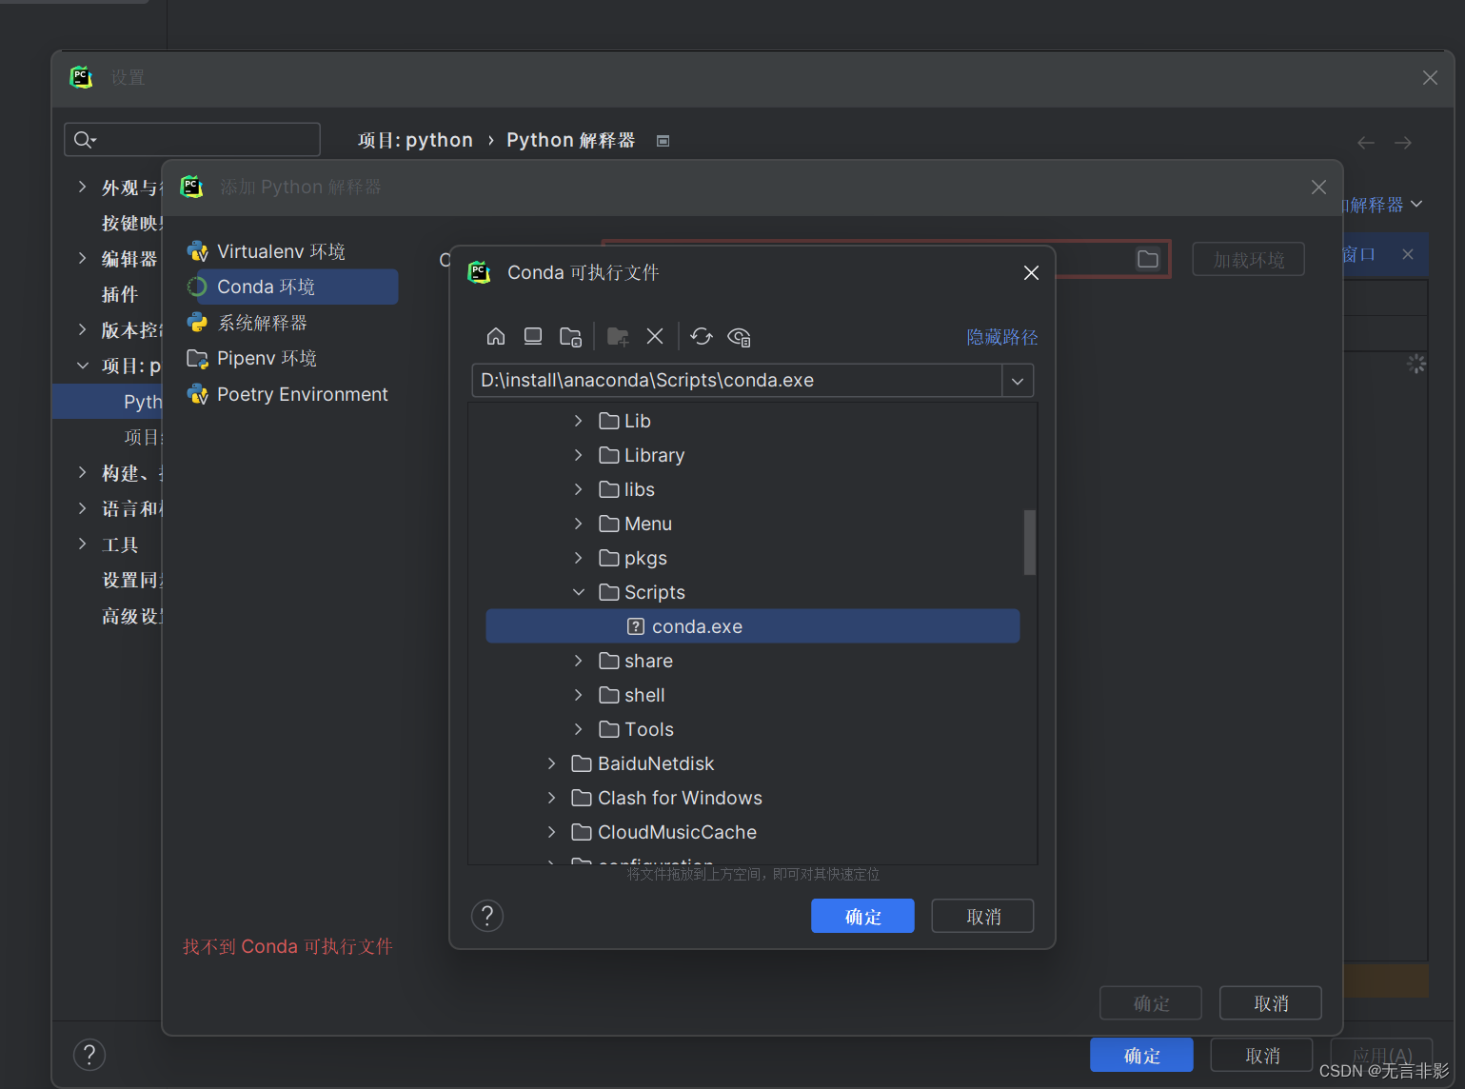This screenshot has height=1089, width=1465.
Task: Click the settings search magnifier icon
Action: click(x=85, y=140)
